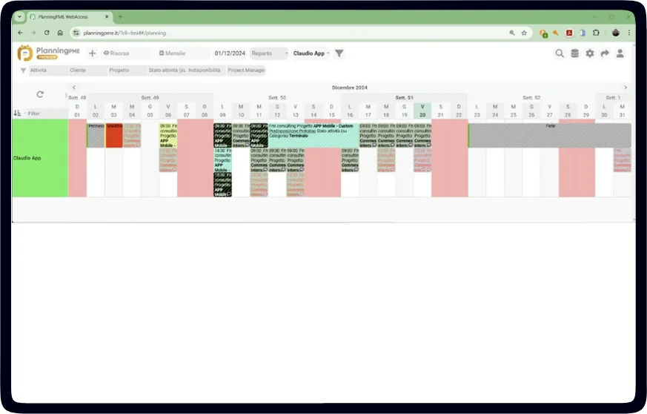The width and height of the screenshot is (647, 414).
Task: Go to the browser home page
Action: (x=60, y=33)
